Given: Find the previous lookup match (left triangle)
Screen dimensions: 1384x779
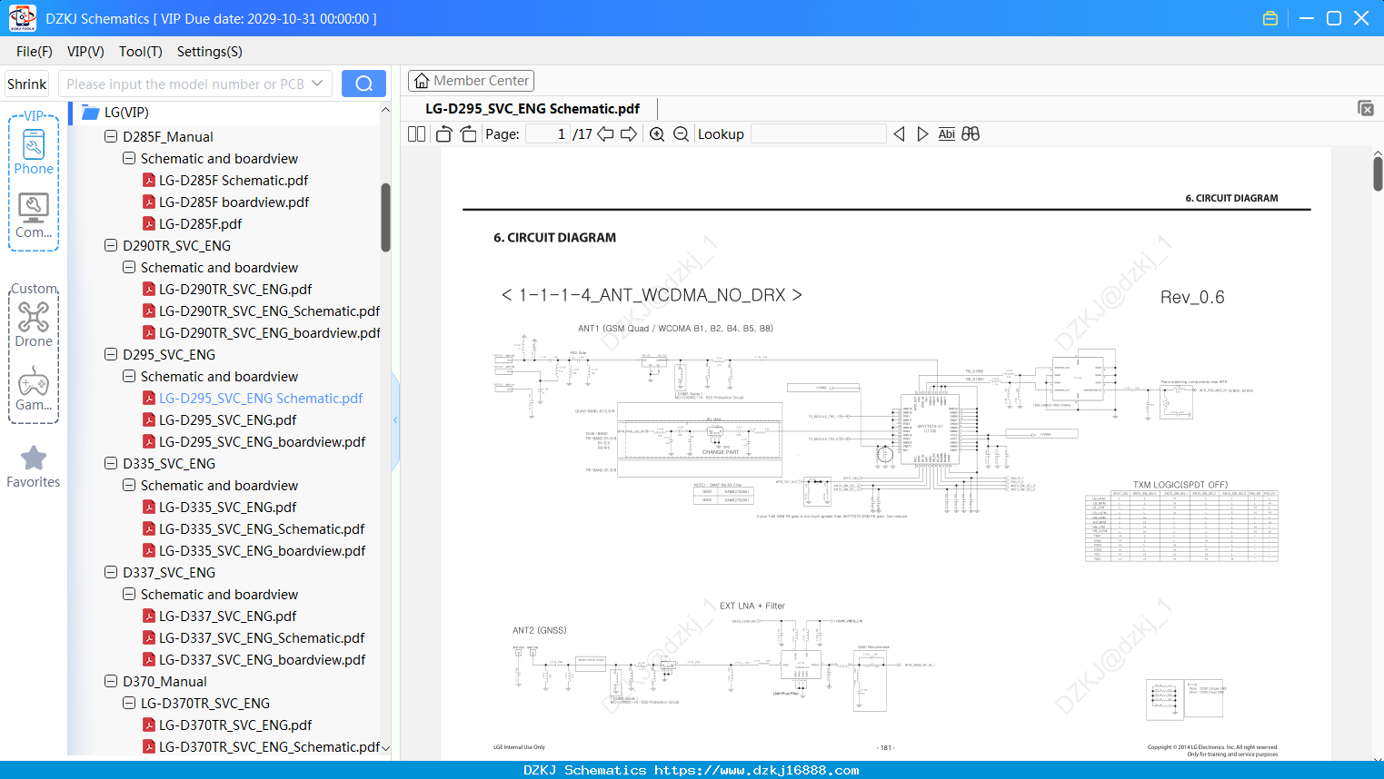Looking at the screenshot, I should (x=899, y=134).
